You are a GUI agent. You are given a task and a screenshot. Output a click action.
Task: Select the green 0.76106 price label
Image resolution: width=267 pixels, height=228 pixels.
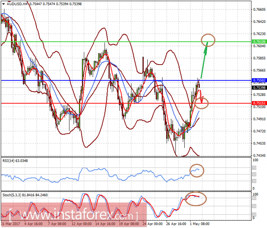259,42
